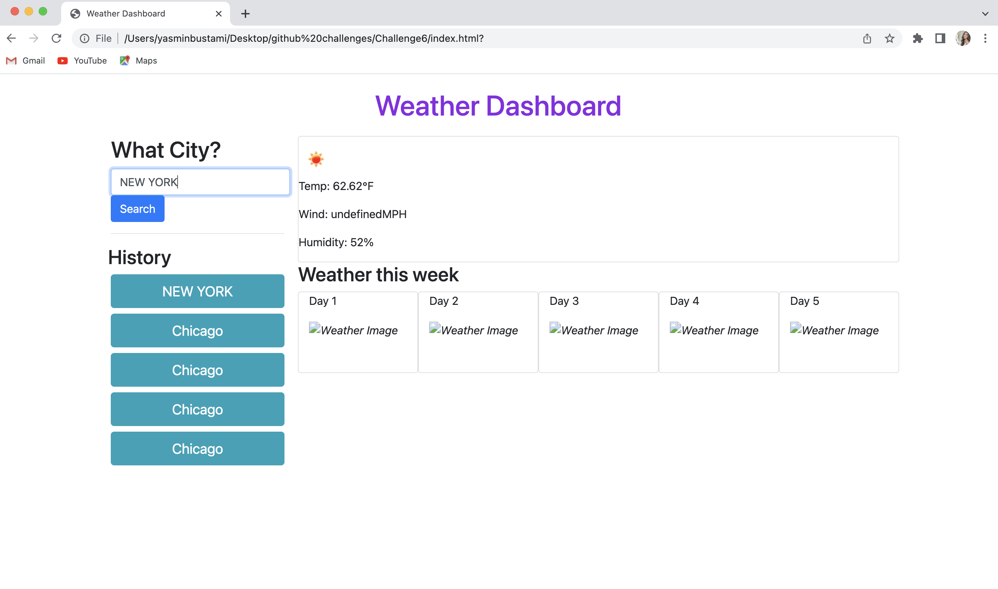Select NEW YORK from search history
998x589 pixels.
[x=197, y=291]
